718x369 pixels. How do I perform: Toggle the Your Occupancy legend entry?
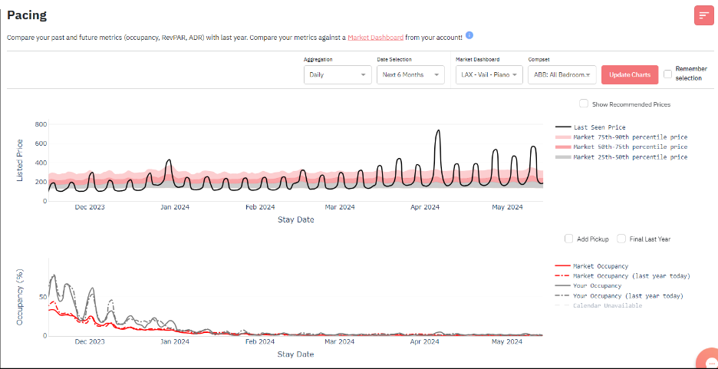(597, 286)
